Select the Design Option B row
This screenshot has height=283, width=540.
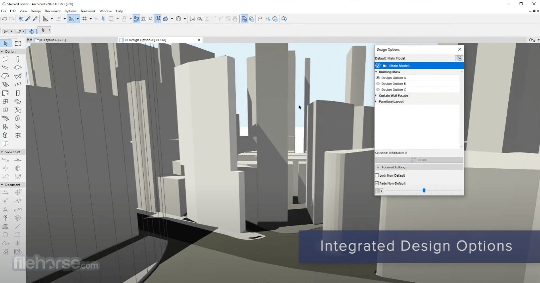pos(417,84)
